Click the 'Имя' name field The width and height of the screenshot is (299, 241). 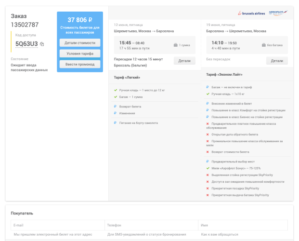(x=243, y=234)
